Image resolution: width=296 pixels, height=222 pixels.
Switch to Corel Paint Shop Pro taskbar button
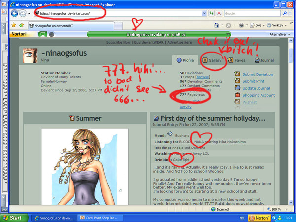pos(101,218)
